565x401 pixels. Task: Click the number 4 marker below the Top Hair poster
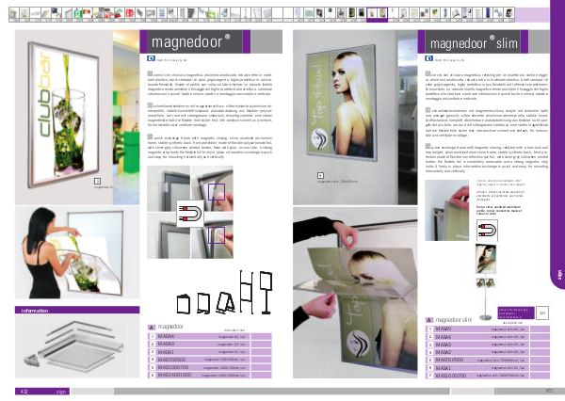(320, 175)
